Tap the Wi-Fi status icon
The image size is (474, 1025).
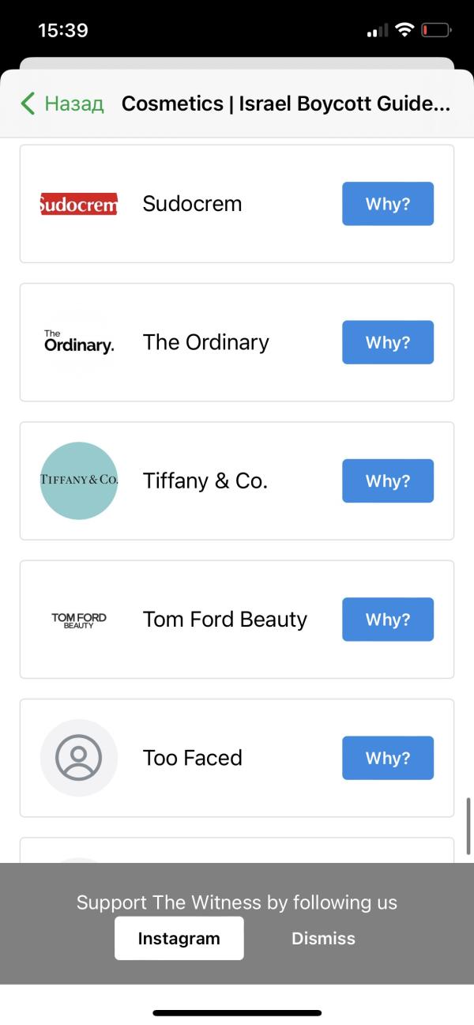(x=404, y=30)
